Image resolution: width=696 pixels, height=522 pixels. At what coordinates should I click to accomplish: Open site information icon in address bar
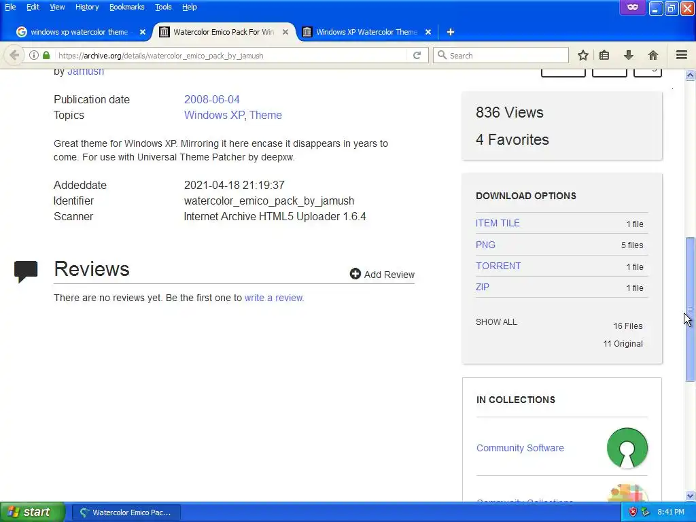pos(34,56)
